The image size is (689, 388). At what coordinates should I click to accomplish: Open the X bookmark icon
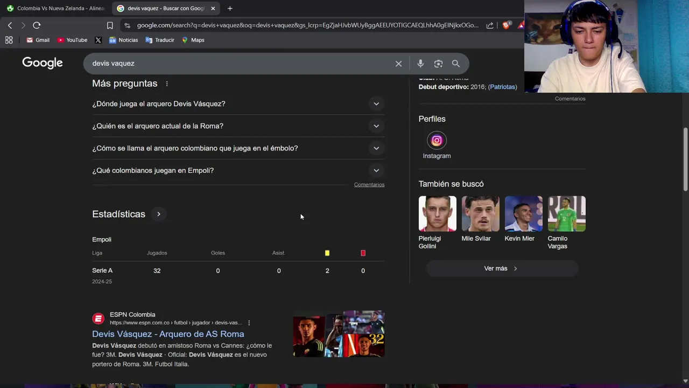(x=98, y=40)
